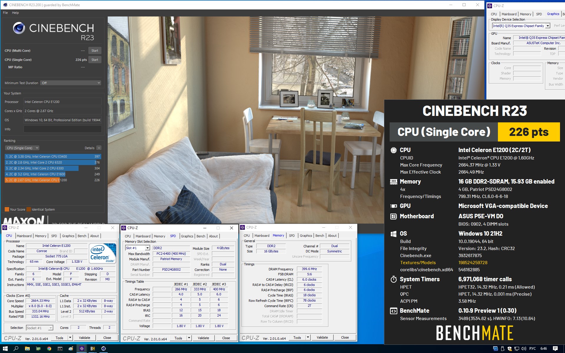The width and height of the screenshot is (565, 353).
Task: Open the Windows Start menu
Action: 5,349
